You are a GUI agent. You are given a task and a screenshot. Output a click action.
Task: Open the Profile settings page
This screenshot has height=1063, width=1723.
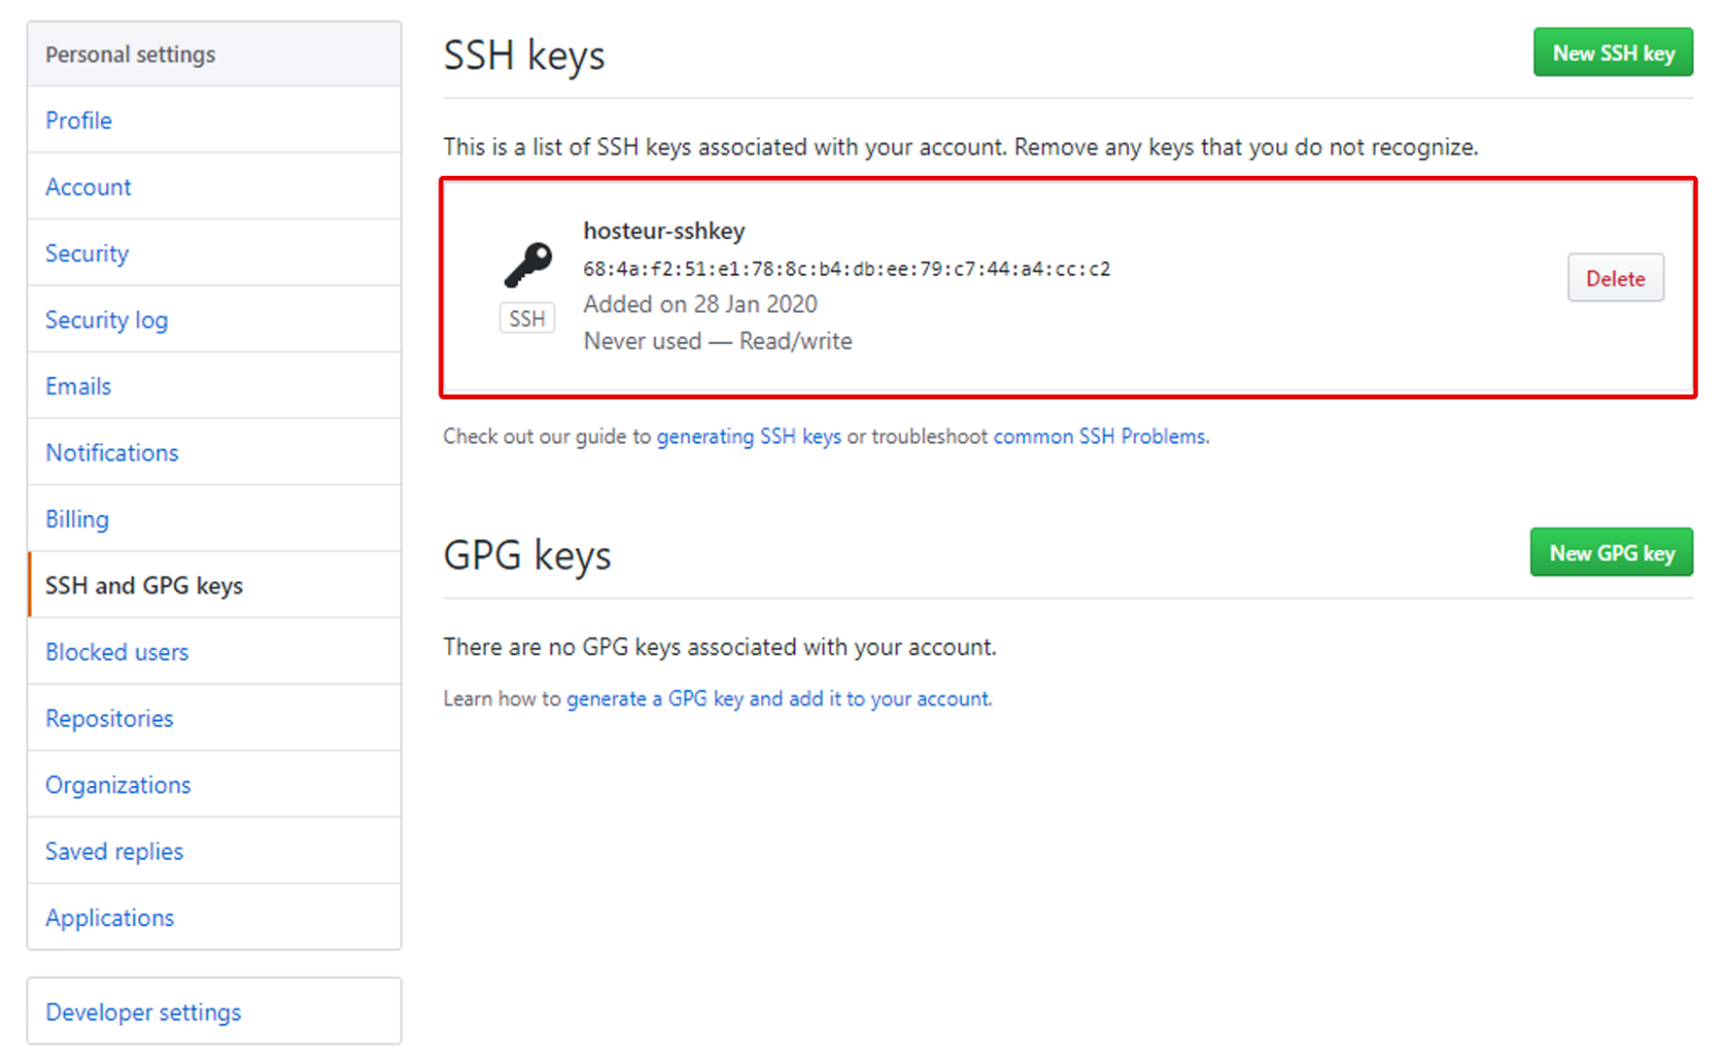(79, 120)
